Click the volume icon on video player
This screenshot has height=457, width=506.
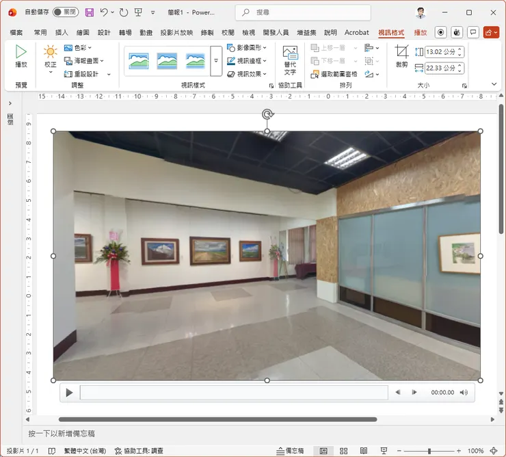(464, 392)
